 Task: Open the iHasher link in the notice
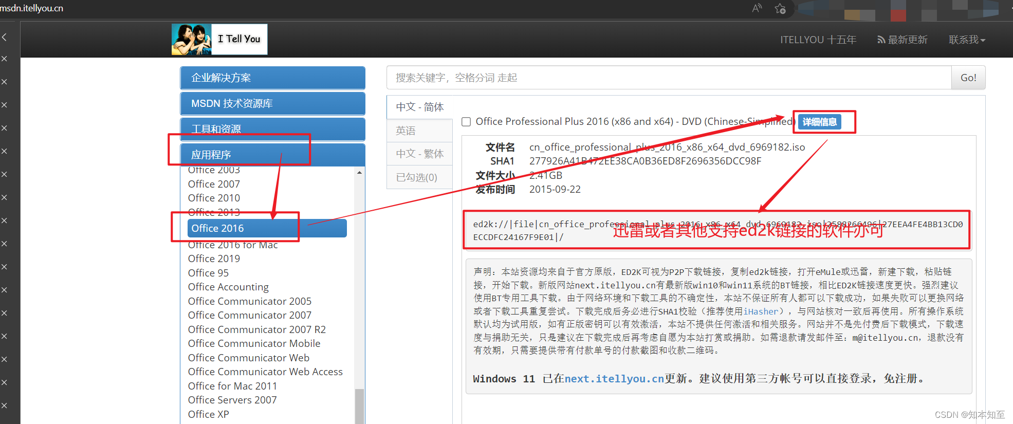tap(761, 311)
